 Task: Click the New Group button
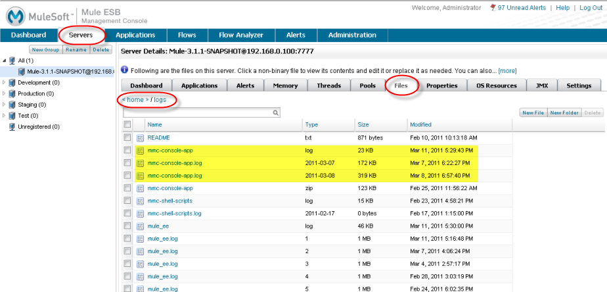[x=46, y=49]
